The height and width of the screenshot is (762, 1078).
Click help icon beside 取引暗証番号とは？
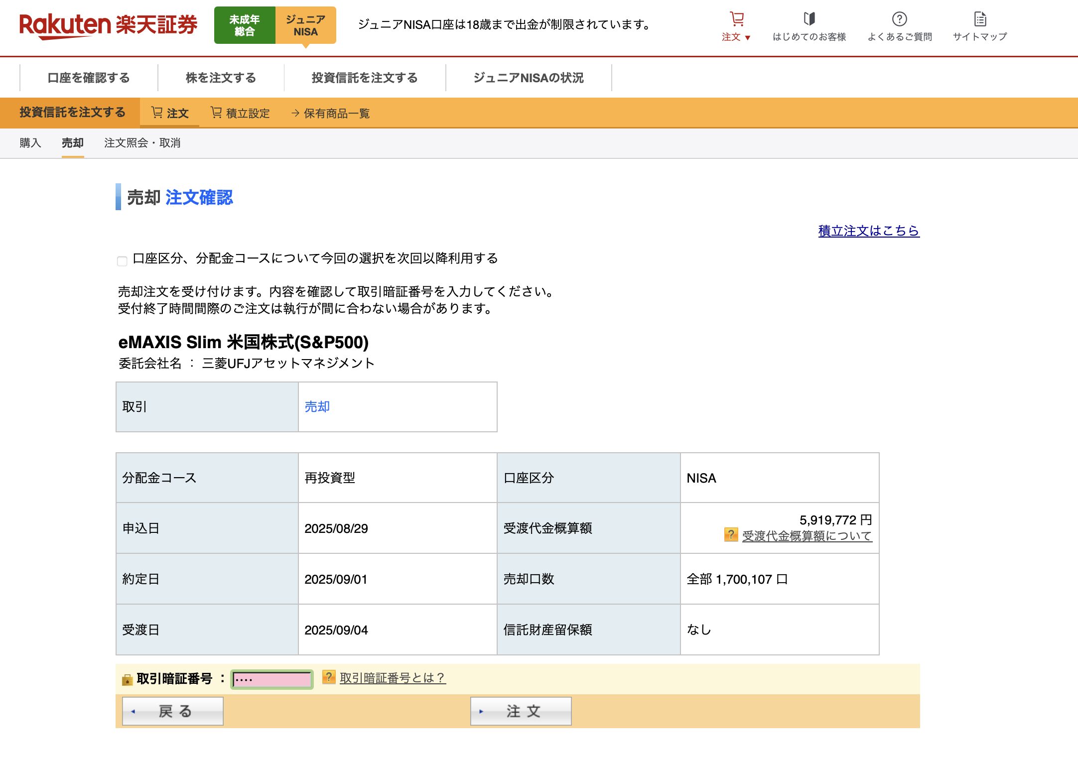328,677
